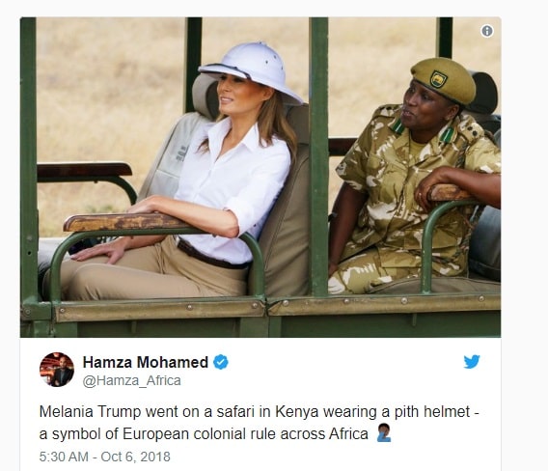Open the @Hamza_Africa handle link
This screenshot has width=548, height=471.
click(x=132, y=380)
